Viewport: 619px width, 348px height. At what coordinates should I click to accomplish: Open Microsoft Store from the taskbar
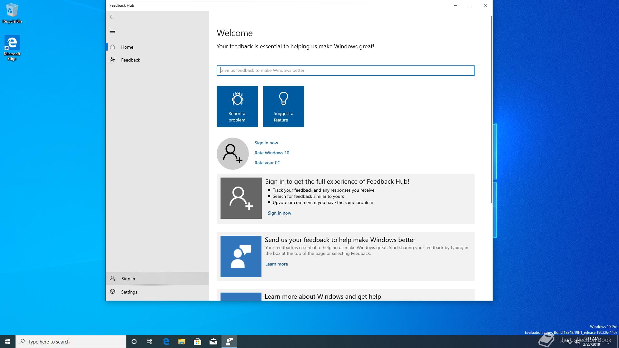click(197, 342)
